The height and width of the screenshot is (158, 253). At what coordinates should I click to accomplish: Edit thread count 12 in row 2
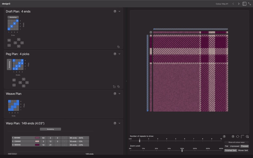[x=50, y=142]
